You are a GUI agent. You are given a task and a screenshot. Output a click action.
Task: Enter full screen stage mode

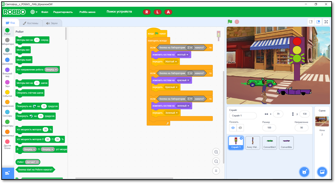pos(326,22)
